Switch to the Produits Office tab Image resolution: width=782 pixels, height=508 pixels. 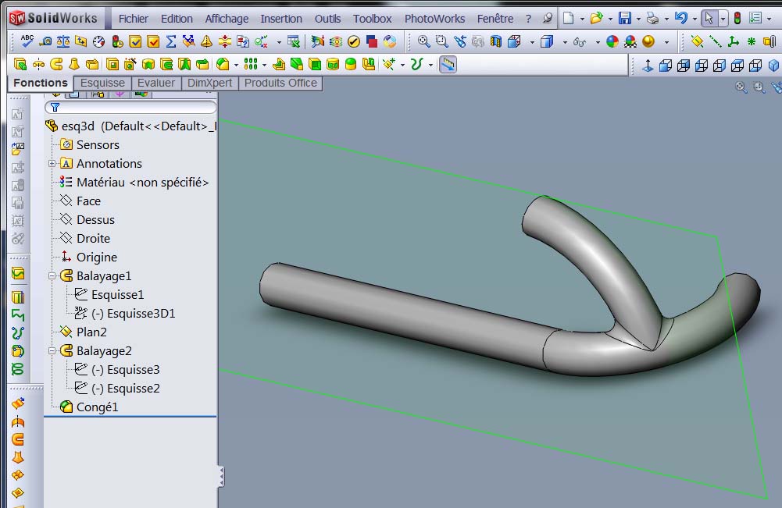(280, 83)
